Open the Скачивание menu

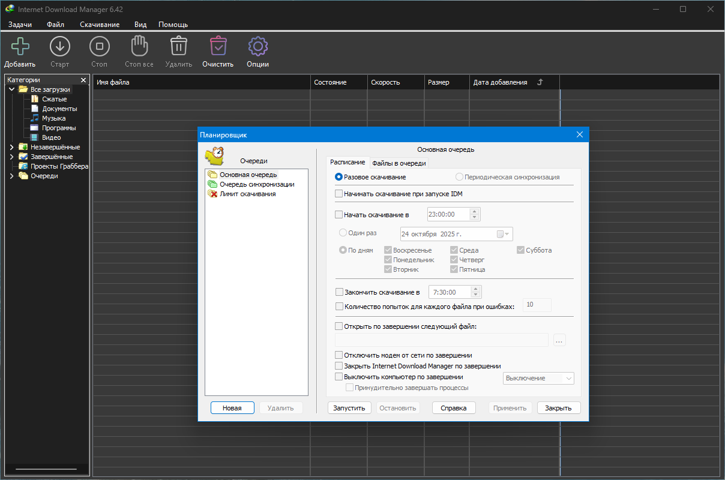click(x=100, y=25)
